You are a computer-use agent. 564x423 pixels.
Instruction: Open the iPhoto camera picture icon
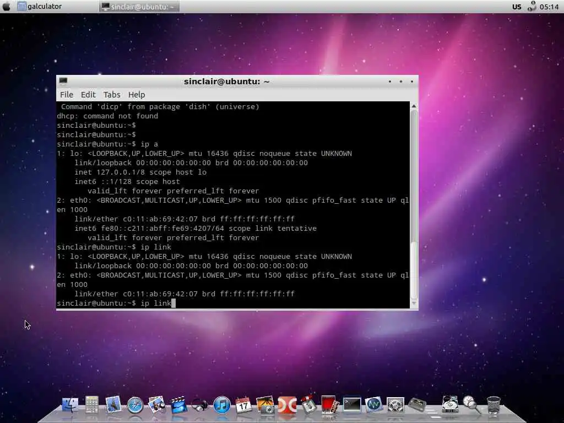[x=265, y=405]
